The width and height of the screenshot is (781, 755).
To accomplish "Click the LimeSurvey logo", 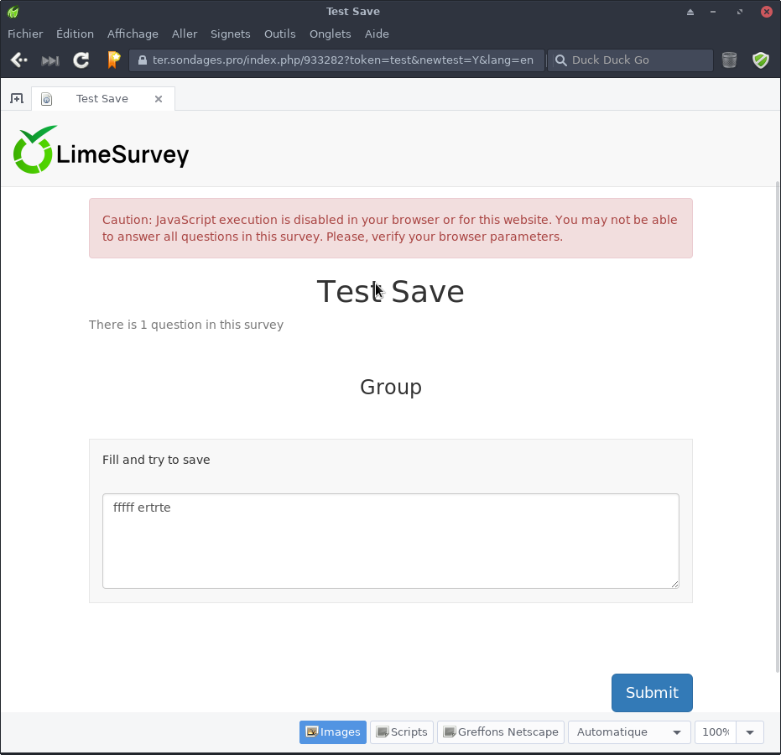I will pos(102,150).
